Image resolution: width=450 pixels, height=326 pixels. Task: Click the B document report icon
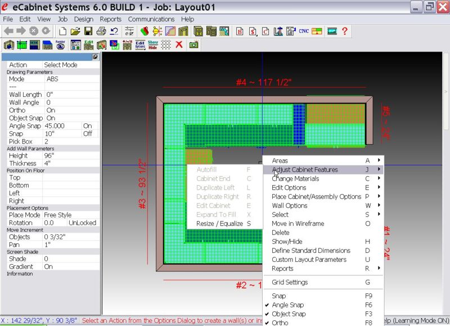click(240, 31)
